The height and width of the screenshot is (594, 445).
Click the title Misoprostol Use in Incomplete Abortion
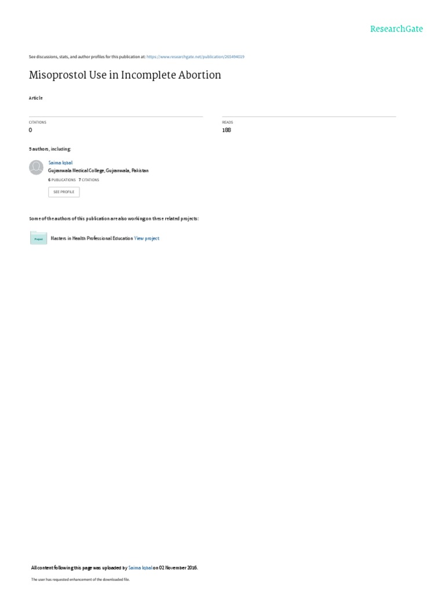point(125,75)
